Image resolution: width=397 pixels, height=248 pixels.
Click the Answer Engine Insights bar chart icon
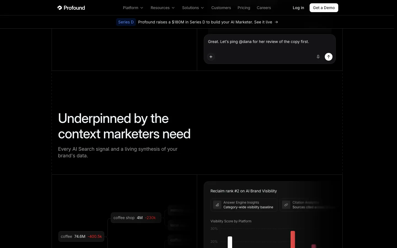[217, 205]
